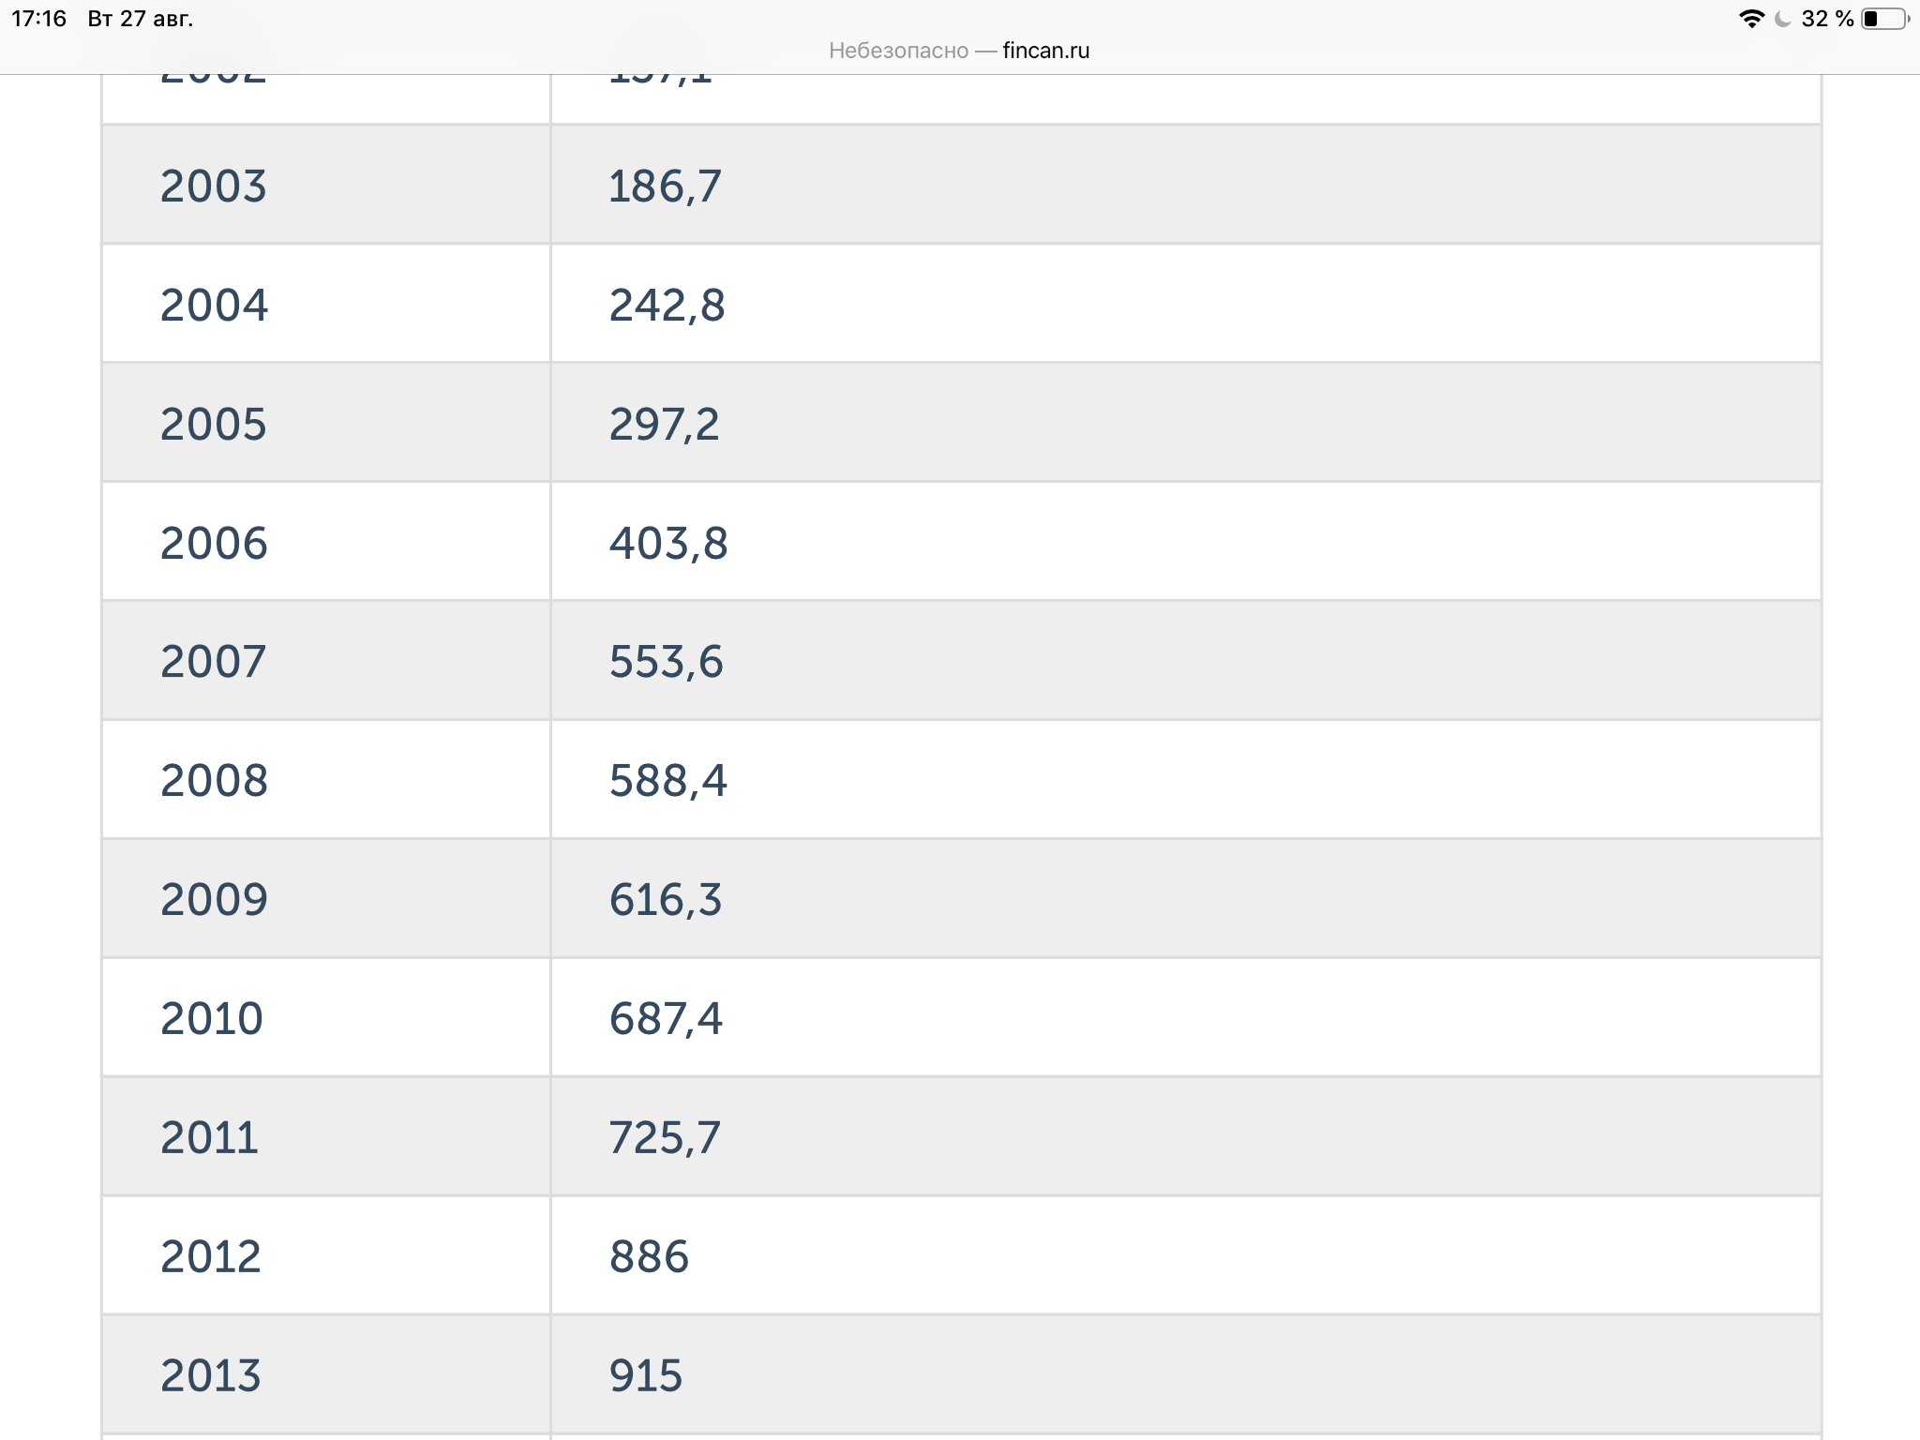Select the 186,7 value cell
The width and height of the screenshot is (1920, 1440).
pyautogui.click(x=1186, y=185)
